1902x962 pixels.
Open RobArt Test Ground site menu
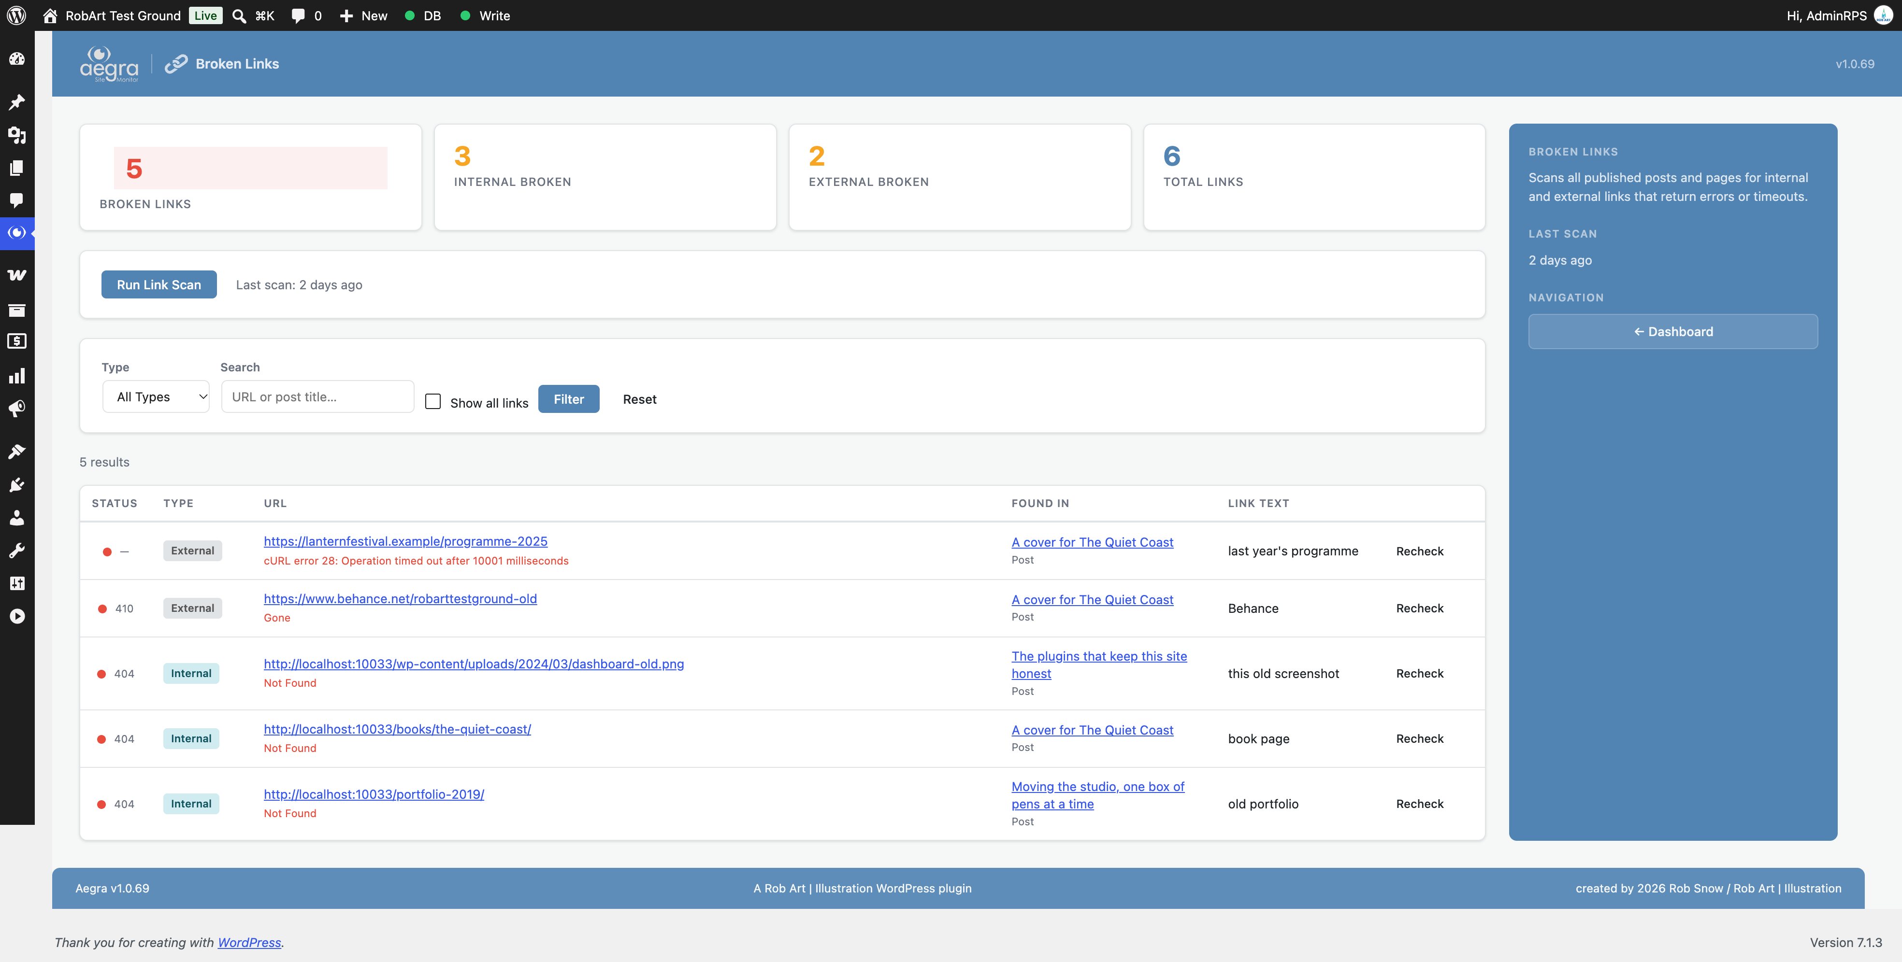(112, 15)
